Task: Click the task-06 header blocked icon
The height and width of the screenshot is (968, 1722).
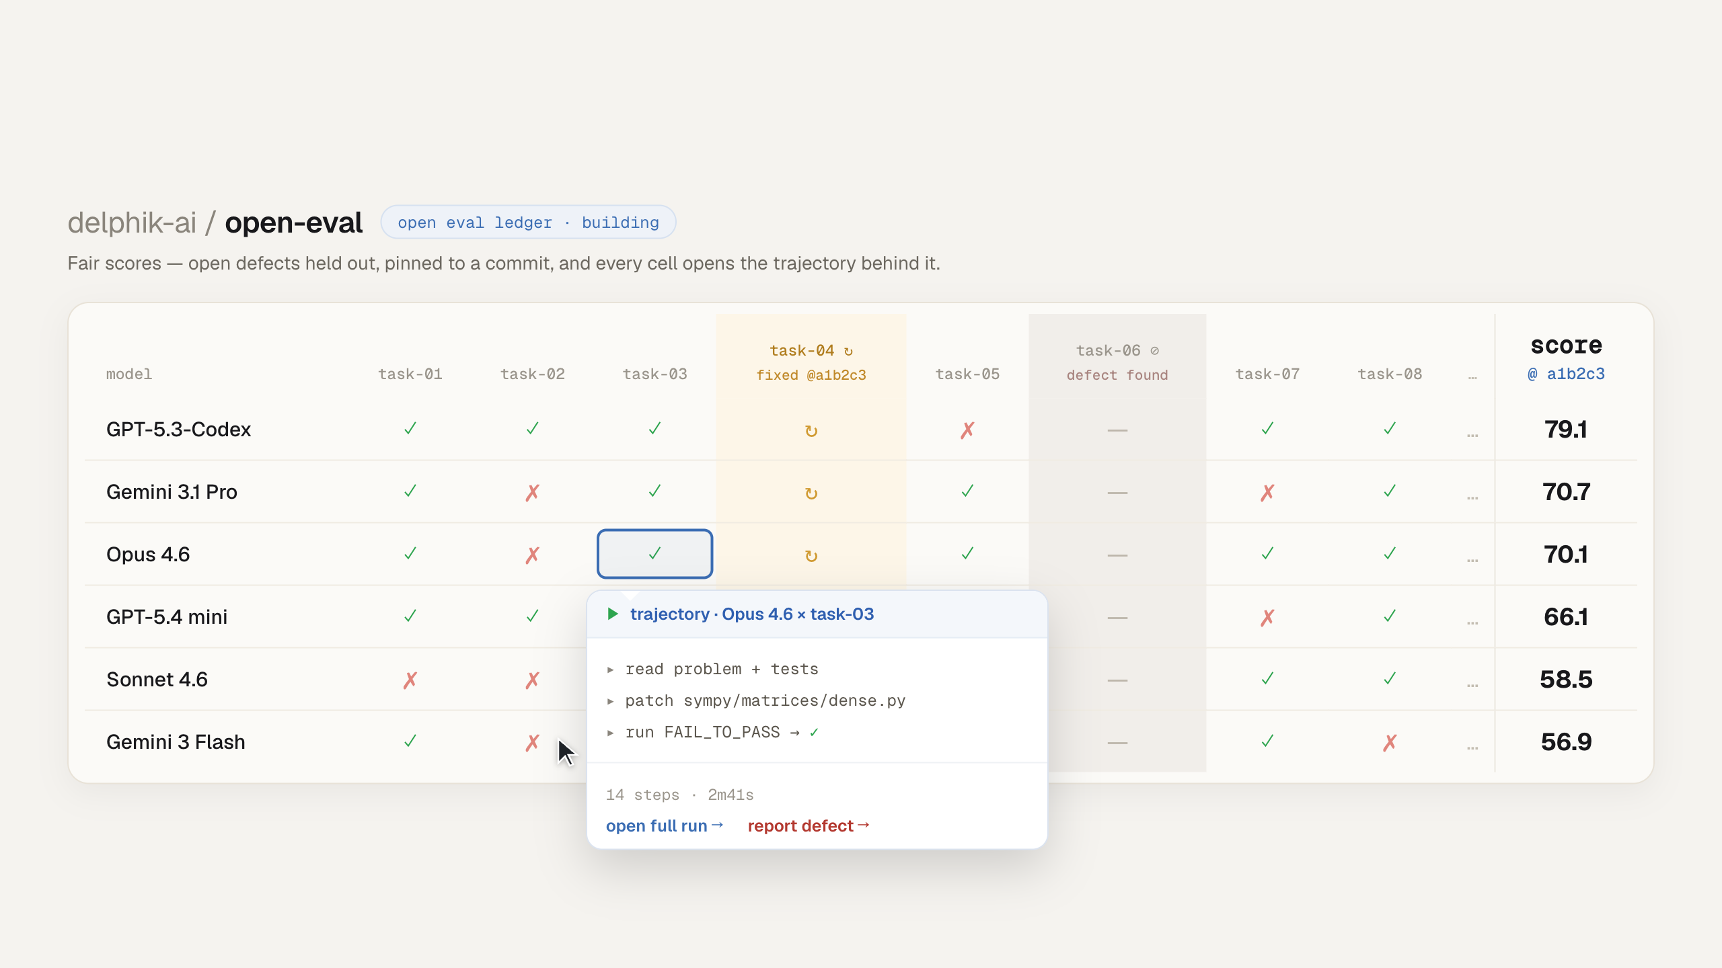Action: [x=1154, y=350]
